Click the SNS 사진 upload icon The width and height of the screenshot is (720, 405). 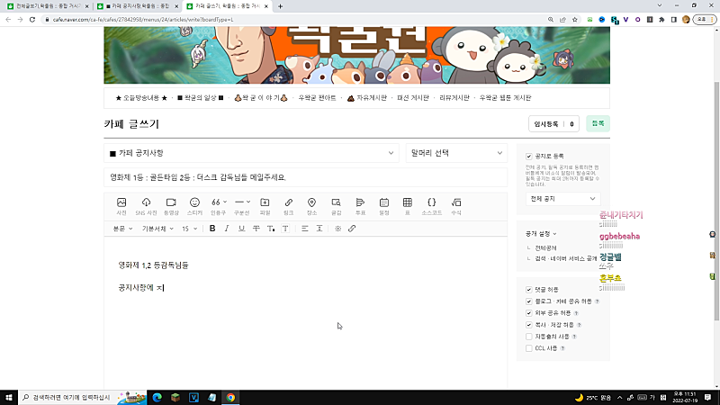pos(146,206)
